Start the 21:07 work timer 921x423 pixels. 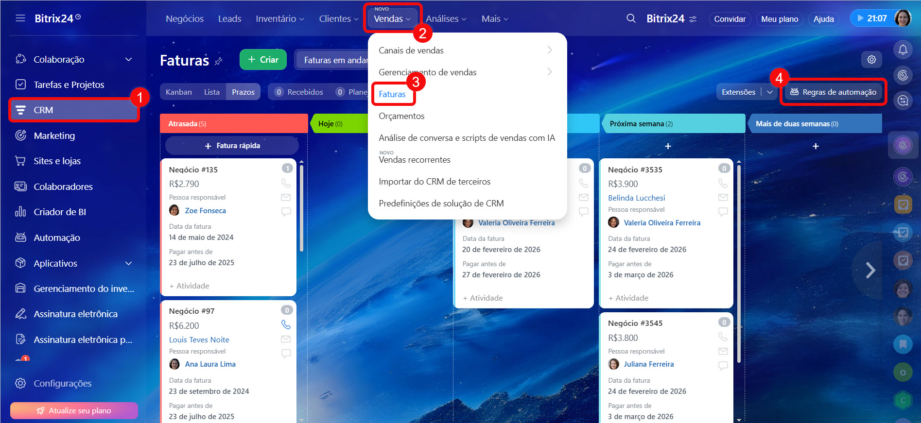pos(872,18)
